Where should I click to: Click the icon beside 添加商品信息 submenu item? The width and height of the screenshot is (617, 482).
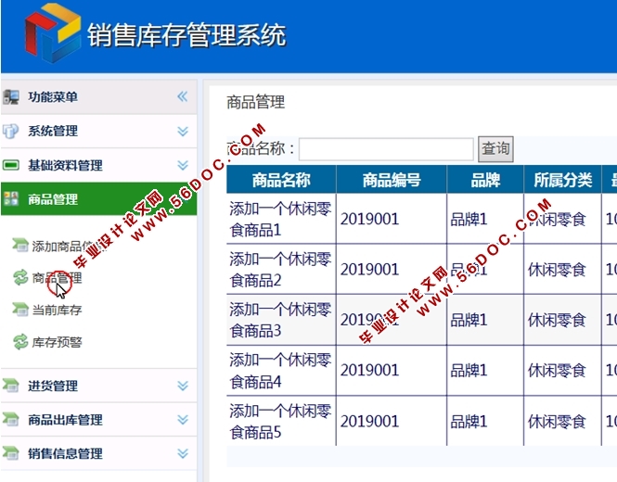(20, 245)
